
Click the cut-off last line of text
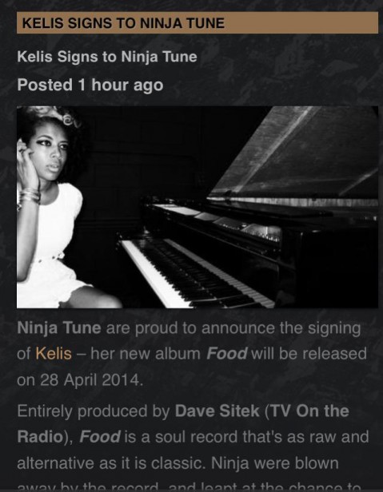190,486
